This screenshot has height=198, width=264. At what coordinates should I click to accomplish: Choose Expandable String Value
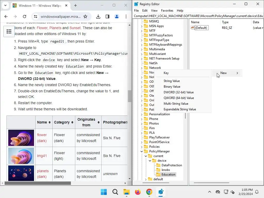click(x=183, y=109)
